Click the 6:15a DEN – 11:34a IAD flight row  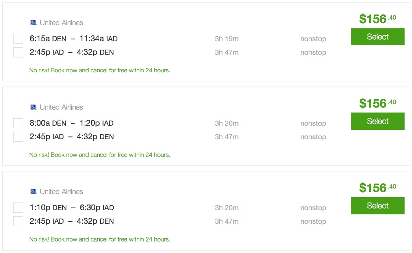(x=73, y=39)
